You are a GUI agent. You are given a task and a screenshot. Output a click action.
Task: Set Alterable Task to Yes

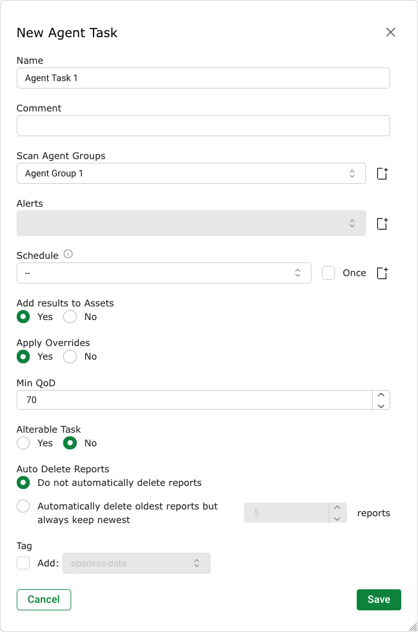[x=23, y=443]
